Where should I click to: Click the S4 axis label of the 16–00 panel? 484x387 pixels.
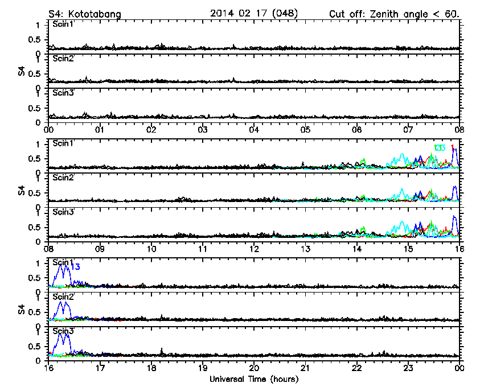[x=21, y=310]
